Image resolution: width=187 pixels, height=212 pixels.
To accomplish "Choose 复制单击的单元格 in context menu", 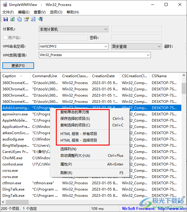I will point(75,112).
